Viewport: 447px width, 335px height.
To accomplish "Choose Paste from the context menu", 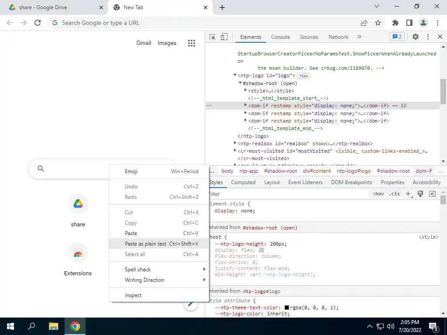I will coord(159,233).
